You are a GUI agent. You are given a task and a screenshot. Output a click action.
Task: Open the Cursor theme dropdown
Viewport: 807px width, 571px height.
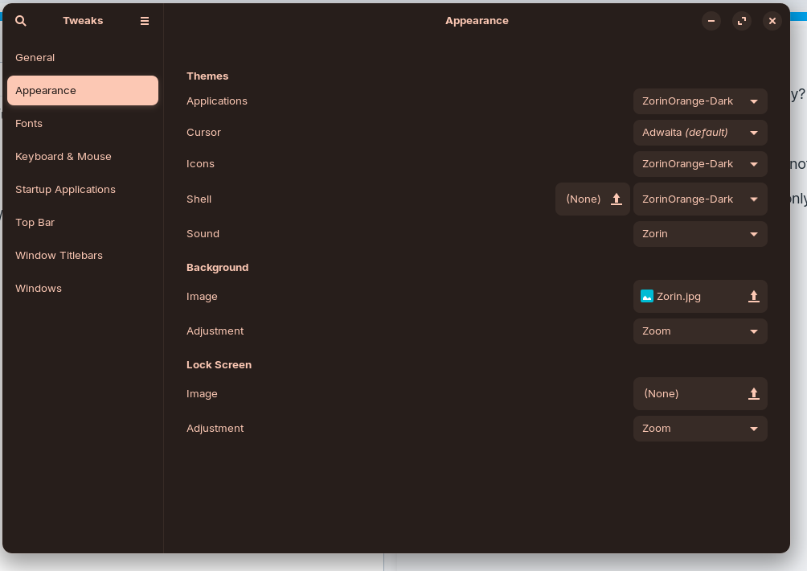pyautogui.click(x=700, y=133)
